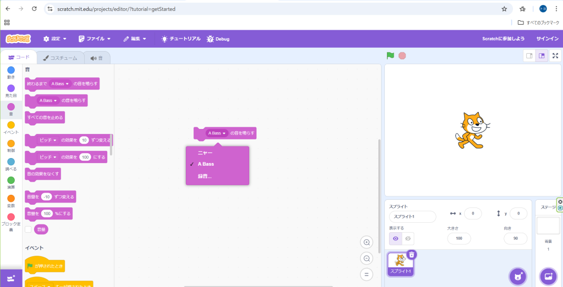Check the 音量 reporter checkbox
The image size is (563, 287).
(x=28, y=229)
